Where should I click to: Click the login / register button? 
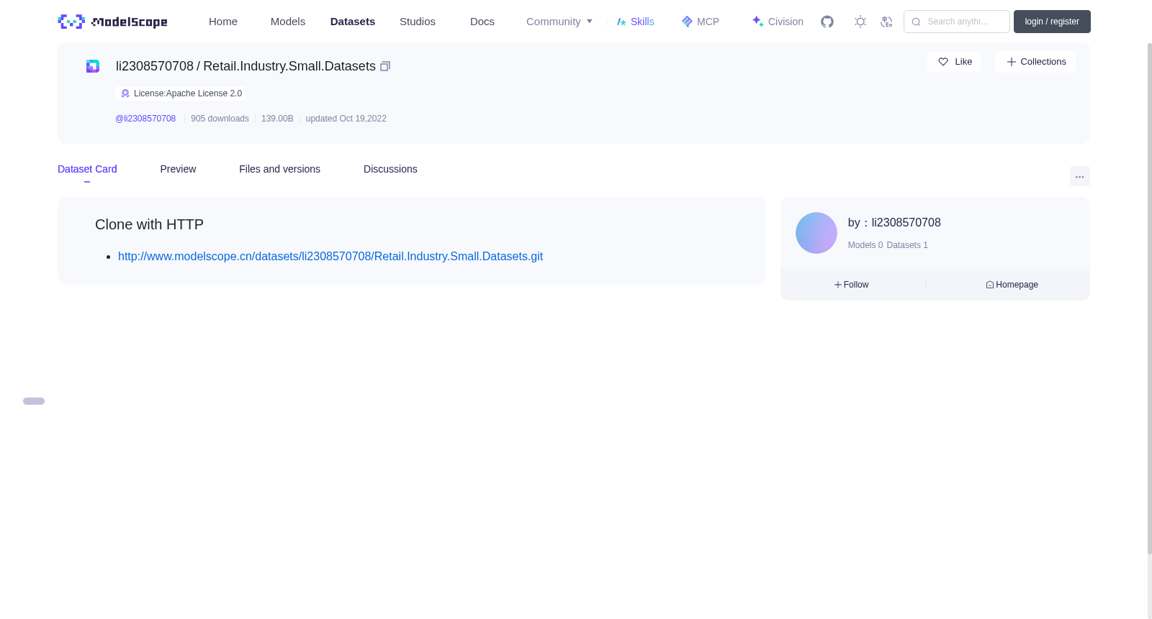(x=1052, y=22)
